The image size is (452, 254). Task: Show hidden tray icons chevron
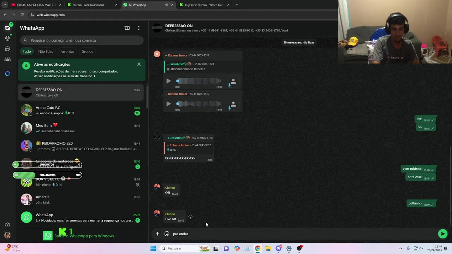400,248
